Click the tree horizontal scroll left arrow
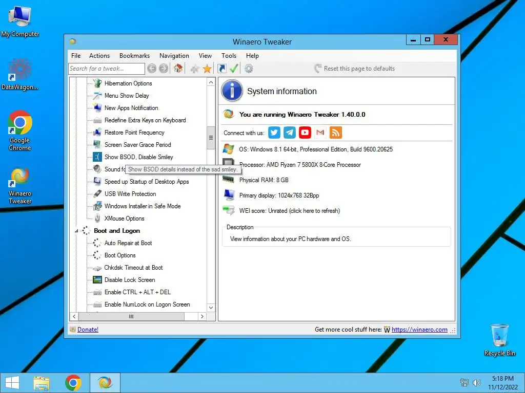The width and height of the screenshot is (525, 393). 74,316
